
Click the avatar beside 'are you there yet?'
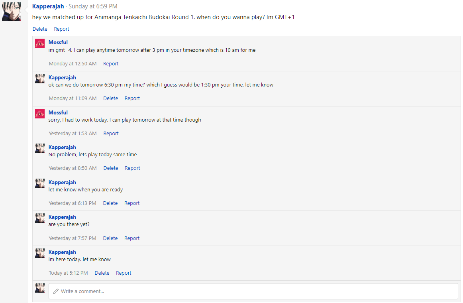click(x=40, y=218)
